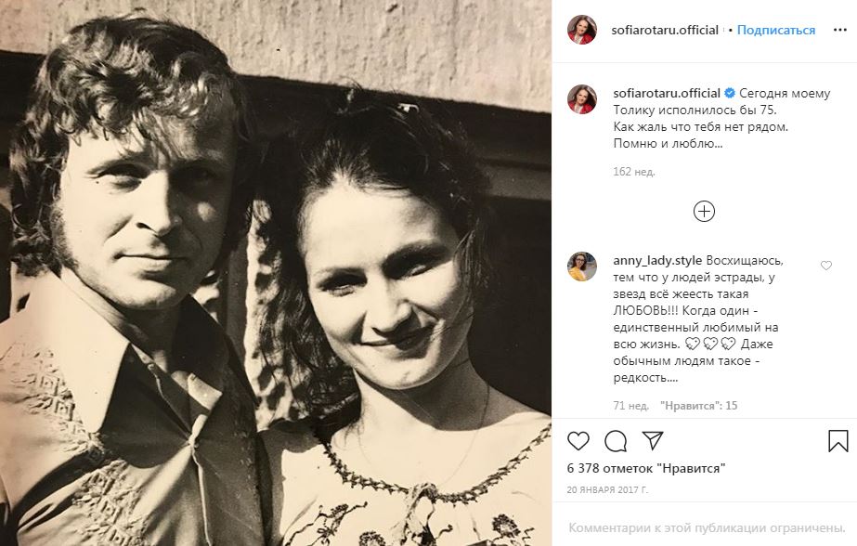Like the post with the heart icon
Viewport: 857px width, 546px height.
click(x=578, y=440)
